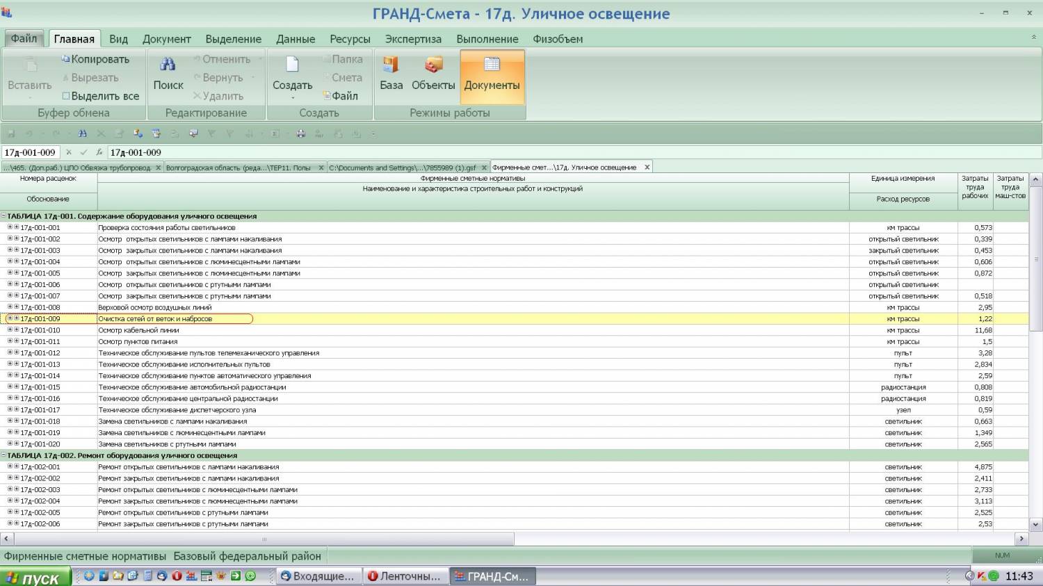Open the Ленточны... Opera taskbar window
Image resolution: width=1043 pixels, height=586 pixels.
click(x=405, y=576)
